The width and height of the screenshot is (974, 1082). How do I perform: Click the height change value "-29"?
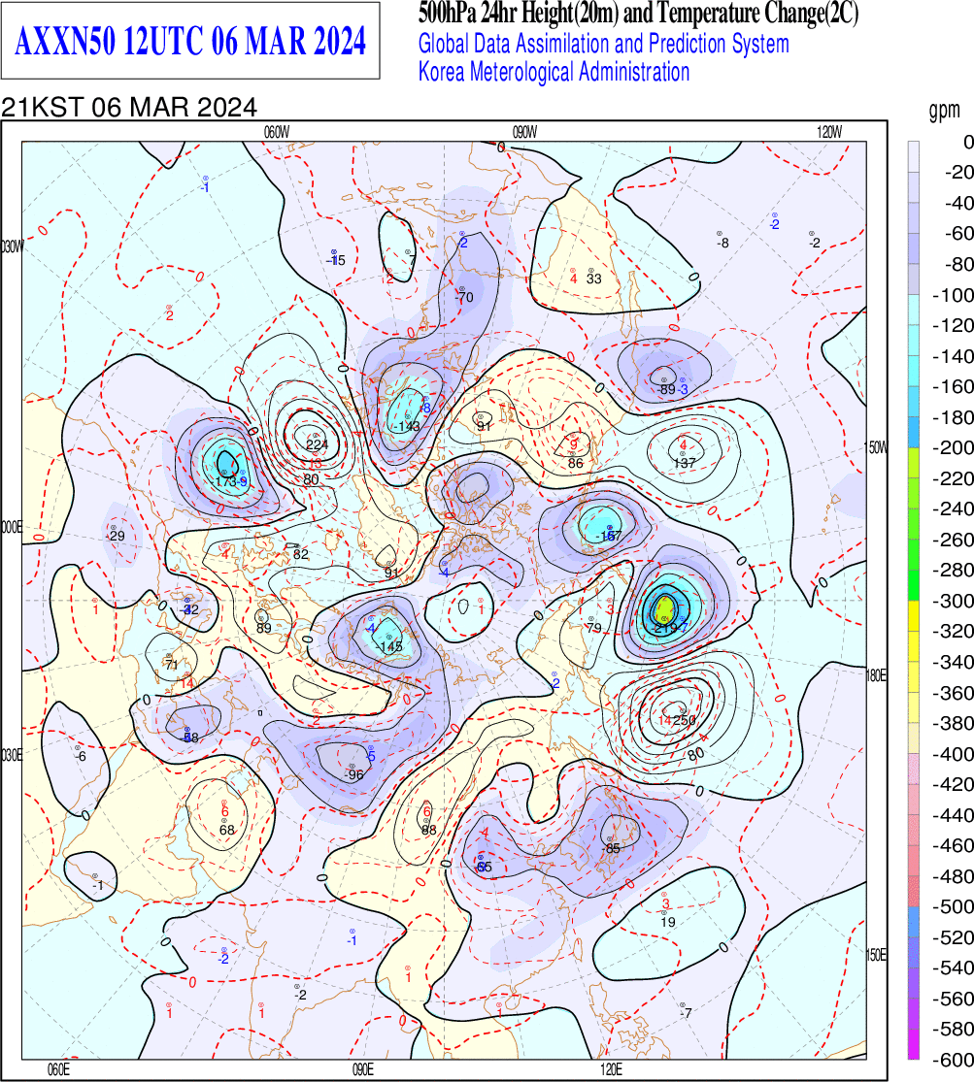pos(116,537)
